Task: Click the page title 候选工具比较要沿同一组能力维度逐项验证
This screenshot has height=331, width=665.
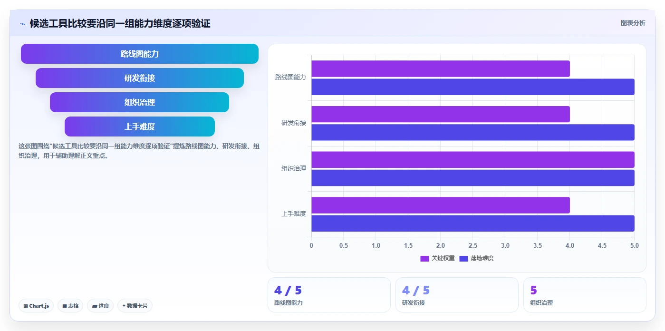Action: click(120, 23)
